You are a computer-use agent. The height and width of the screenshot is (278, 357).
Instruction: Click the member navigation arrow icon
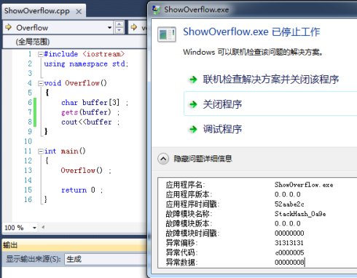coord(133,27)
